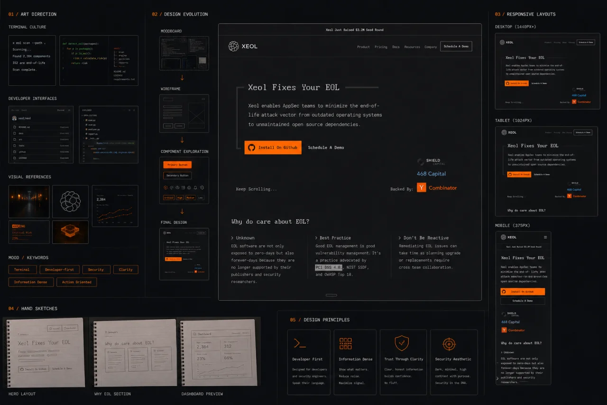The width and height of the screenshot is (607, 405).
Task: Click the shield checkmark icon above Trust Through Clarity
Action: [x=402, y=343]
